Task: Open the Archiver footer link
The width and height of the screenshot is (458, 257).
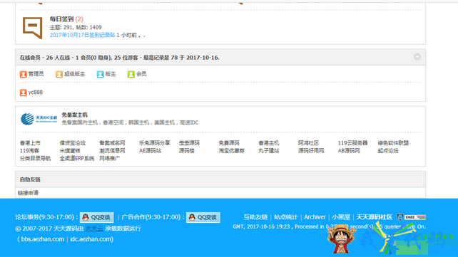Action: 315,217
